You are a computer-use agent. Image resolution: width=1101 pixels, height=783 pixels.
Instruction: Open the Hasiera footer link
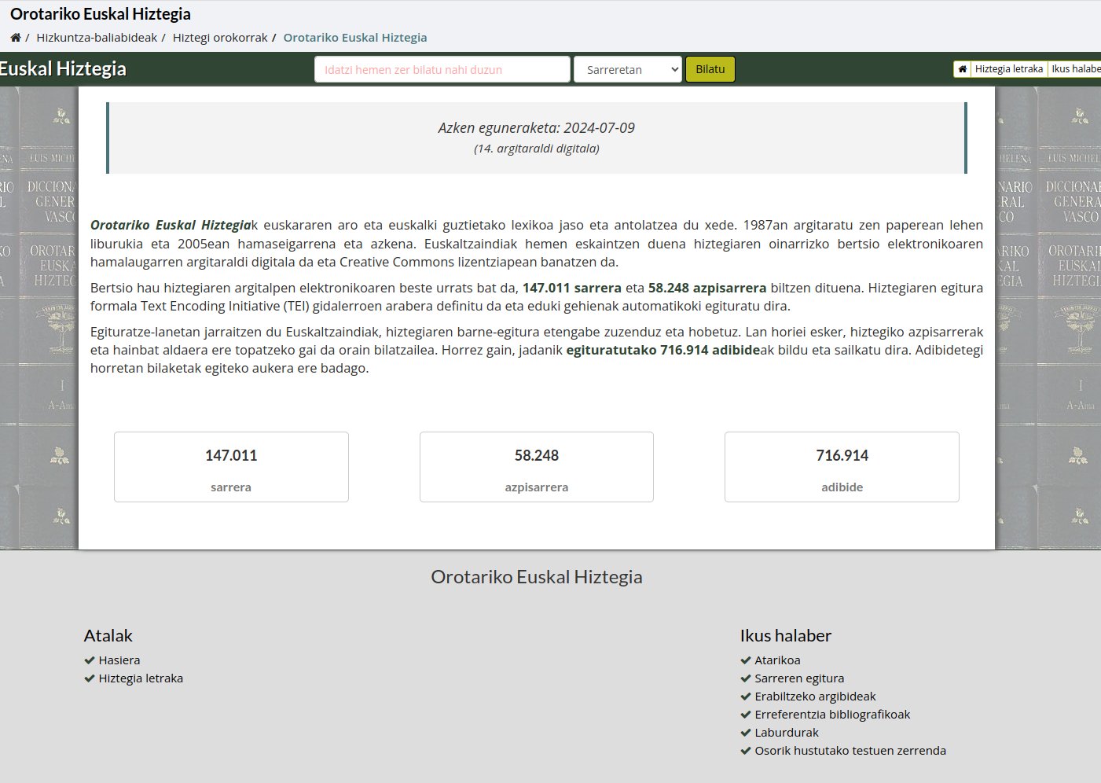[119, 660]
